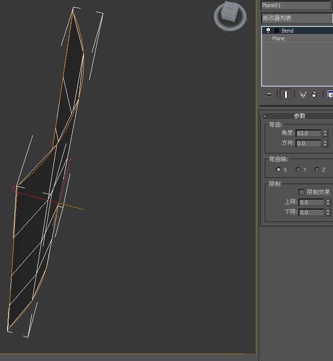This screenshot has width=333, height=361.
Task: Click the 上限 spinner arrows
Action: tap(328, 202)
